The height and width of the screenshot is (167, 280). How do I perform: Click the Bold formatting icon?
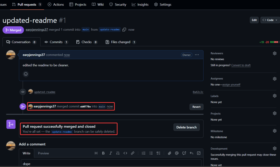103,153
